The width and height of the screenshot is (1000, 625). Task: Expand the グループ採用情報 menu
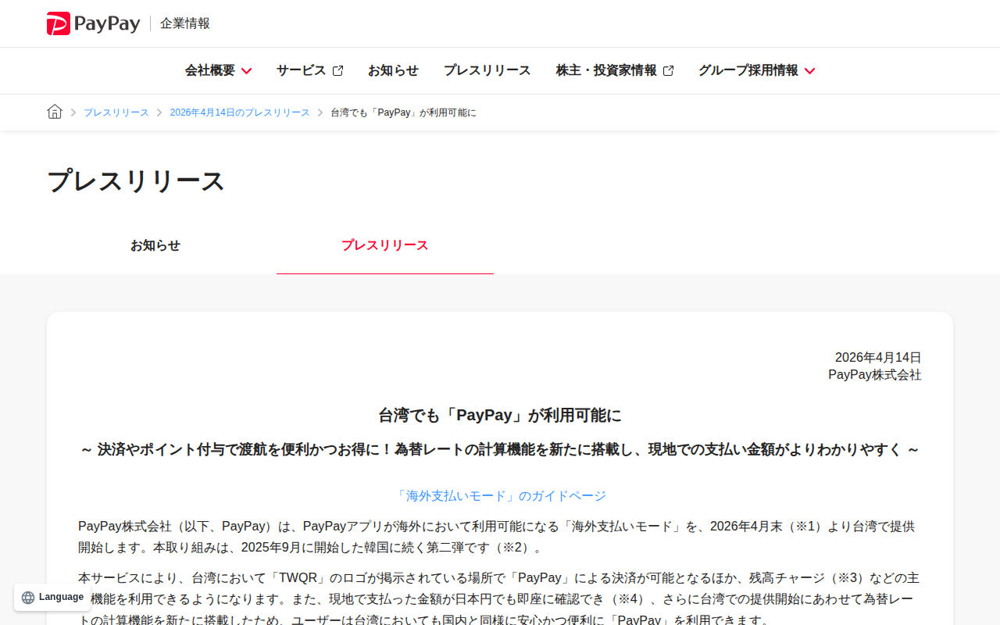[756, 70]
